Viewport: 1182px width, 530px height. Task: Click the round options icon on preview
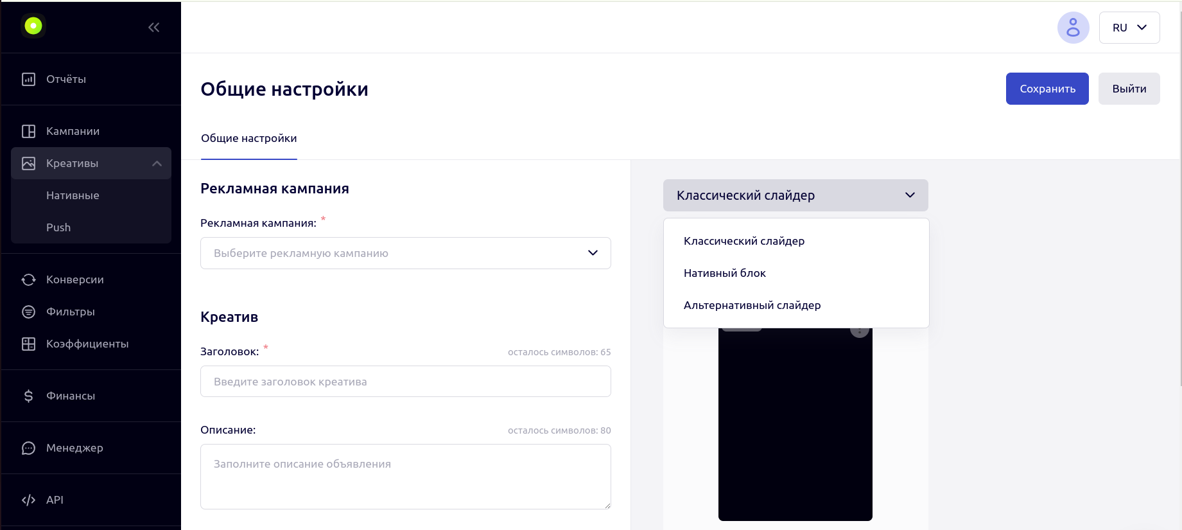click(859, 332)
